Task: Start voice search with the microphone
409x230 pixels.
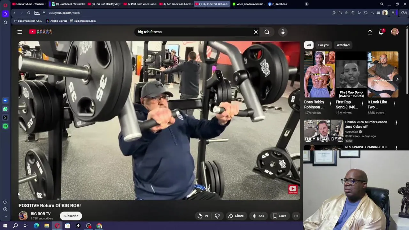Action: tap(283, 32)
